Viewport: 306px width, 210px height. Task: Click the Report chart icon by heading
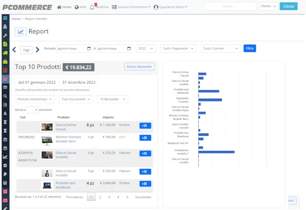click(21, 32)
